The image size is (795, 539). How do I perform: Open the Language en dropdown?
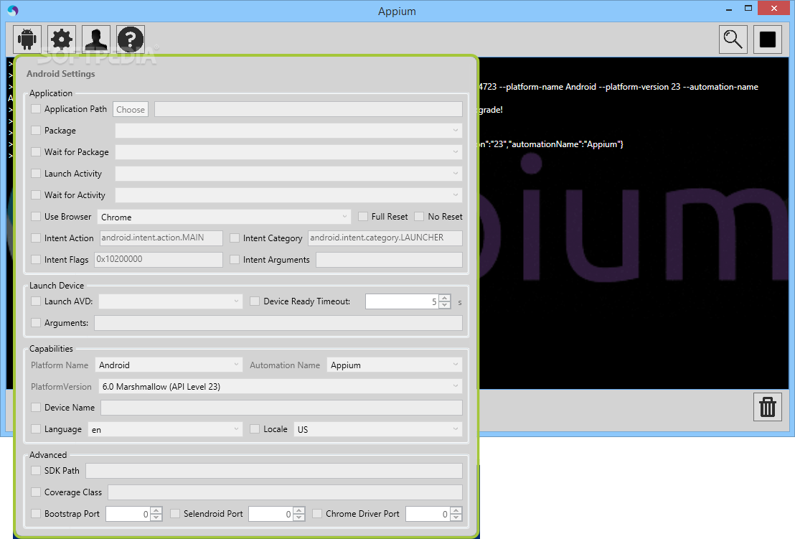[x=165, y=429]
